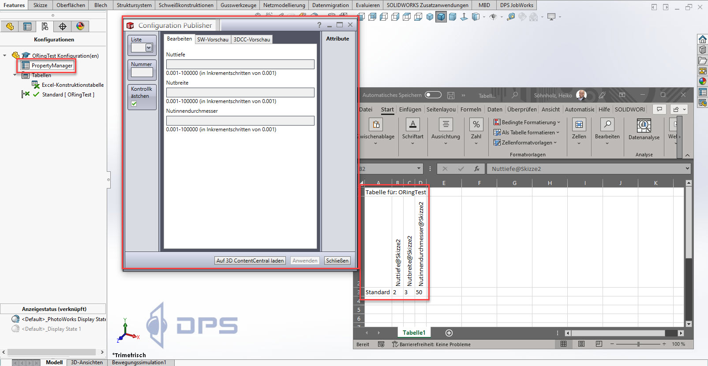The height and width of the screenshot is (366, 708).
Task: Open the Excel share button dropdown
Action: (679, 109)
